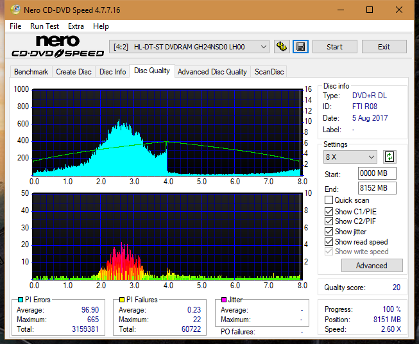Switch to the Create Disc tab
The image size is (419, 344).
click(x=74, y=72)
